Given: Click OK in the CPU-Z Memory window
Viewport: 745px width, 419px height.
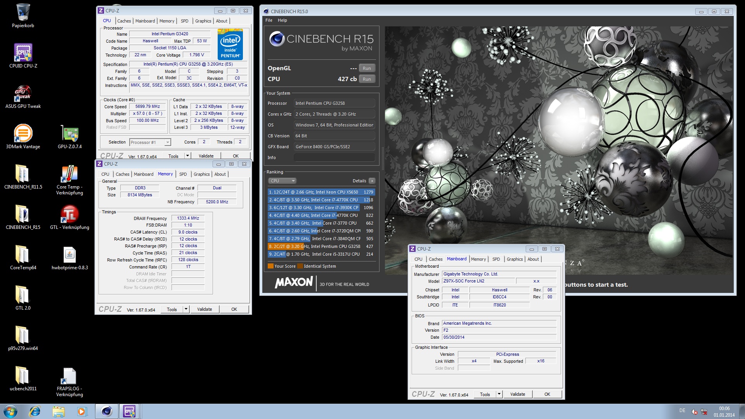Looking at the screenshot, I should [x=234, y=309].
